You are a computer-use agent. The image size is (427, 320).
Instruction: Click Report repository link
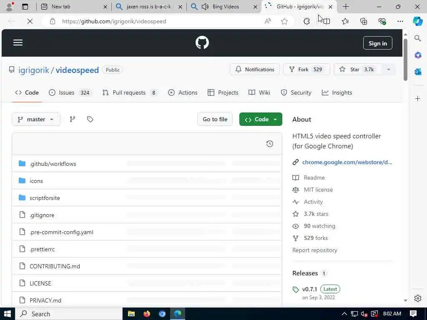(x=314, y=250)
